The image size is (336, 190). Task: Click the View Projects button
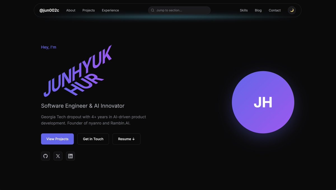click(57, 139)
